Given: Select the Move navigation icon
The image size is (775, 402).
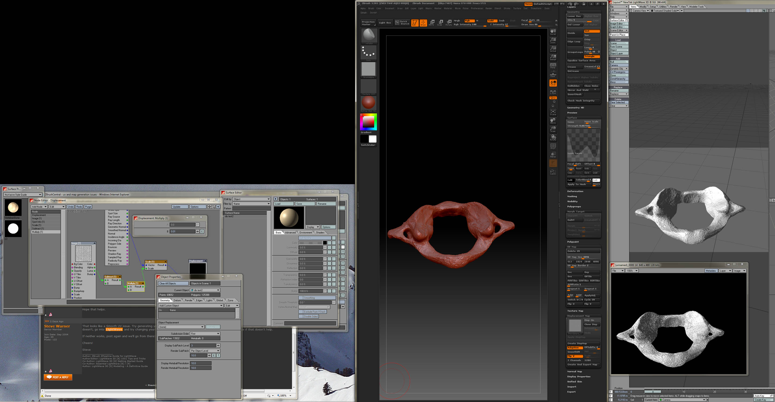Looking at the screenshot, I should (x=553, y=122).
